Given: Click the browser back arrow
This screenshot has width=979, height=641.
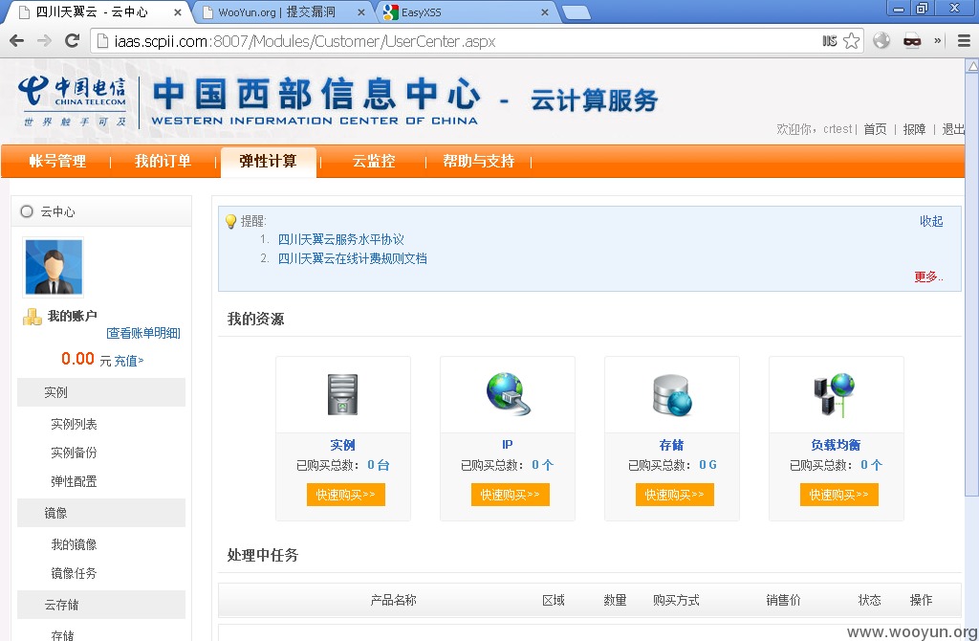Looking at the screenshot, I should click(17, 41).
